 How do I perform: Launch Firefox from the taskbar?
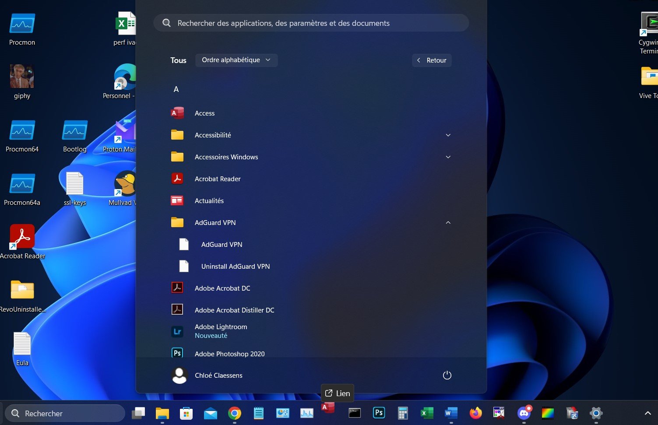(476, 413)
